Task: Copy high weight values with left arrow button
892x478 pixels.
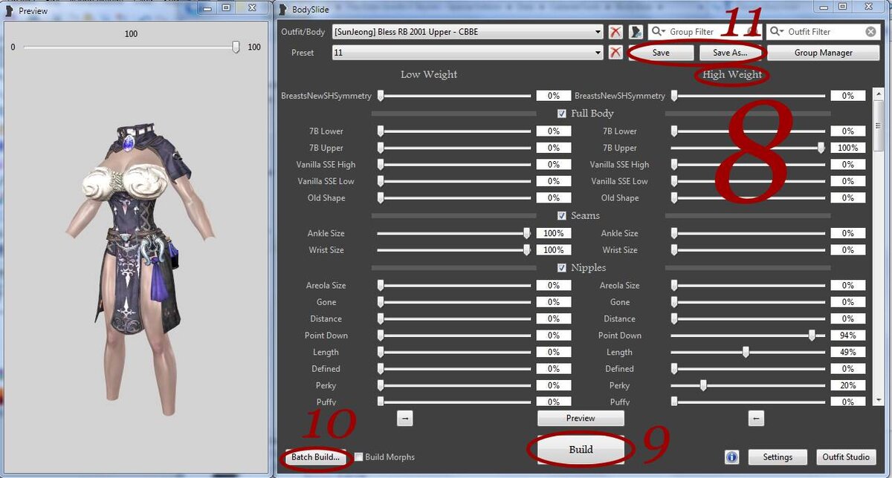Action: 756,419
